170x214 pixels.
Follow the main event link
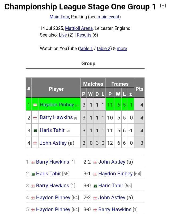(x=108, y=17)
